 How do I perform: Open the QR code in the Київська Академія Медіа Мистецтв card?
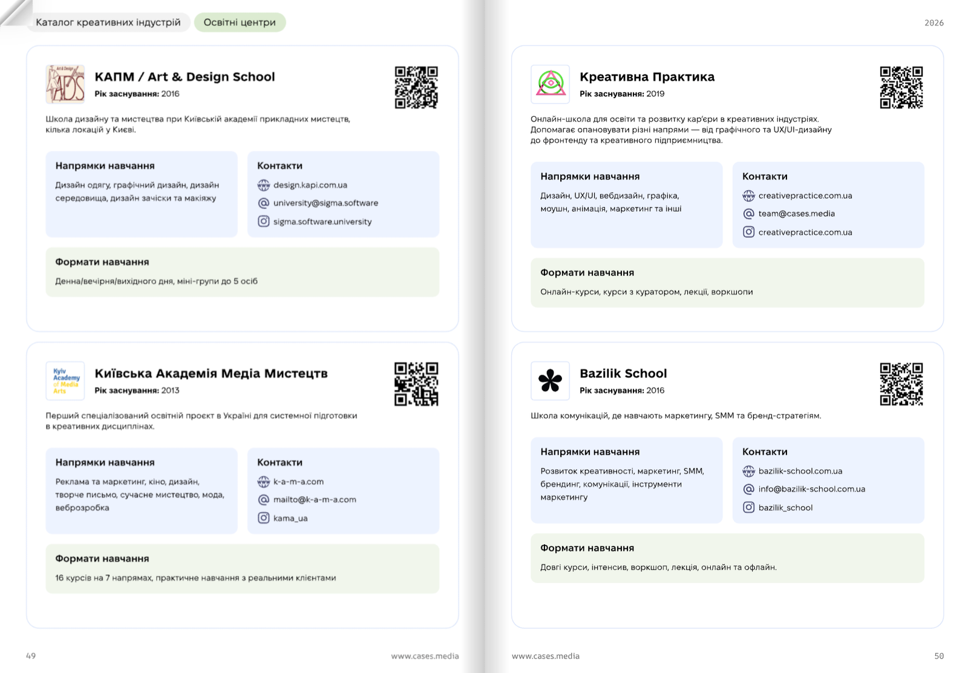coord(416,384)
